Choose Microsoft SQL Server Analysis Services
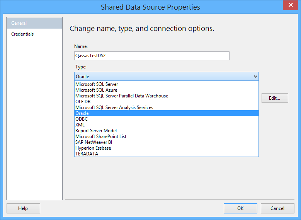The height and width of the screenshot is (220, 301). 114,107
